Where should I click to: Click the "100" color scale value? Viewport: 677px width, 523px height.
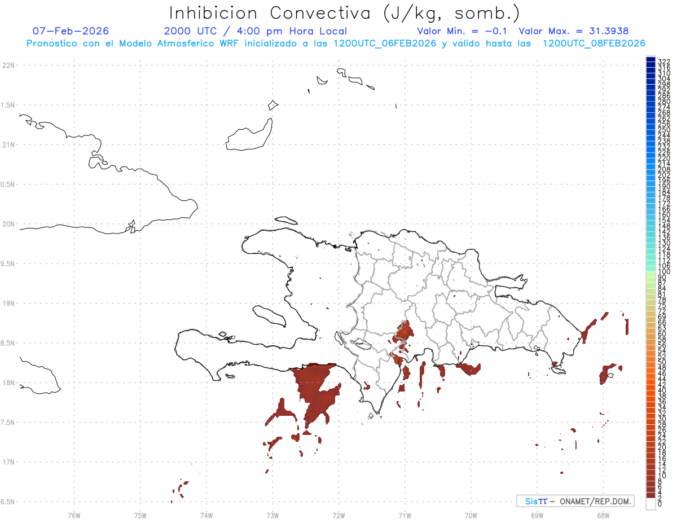click(664, 271)
